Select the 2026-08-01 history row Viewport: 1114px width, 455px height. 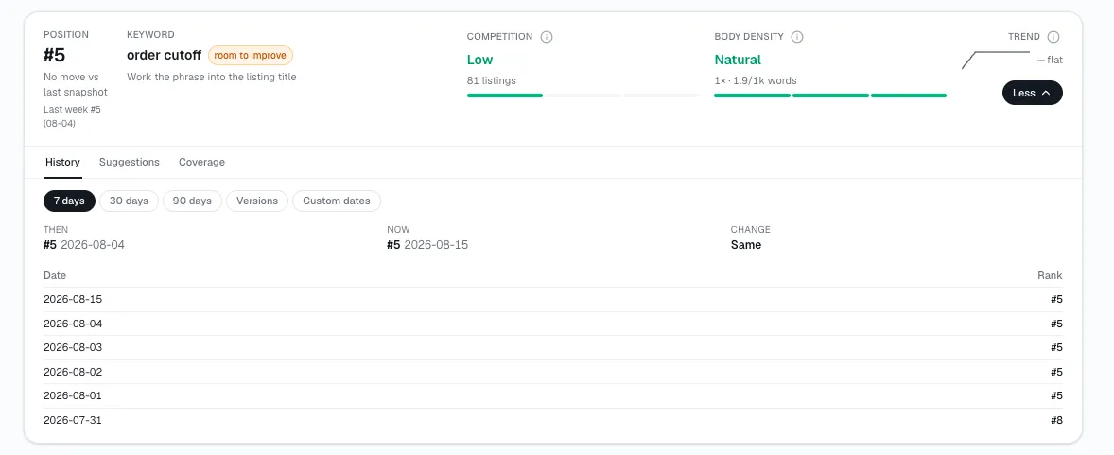tap(552, 396)
